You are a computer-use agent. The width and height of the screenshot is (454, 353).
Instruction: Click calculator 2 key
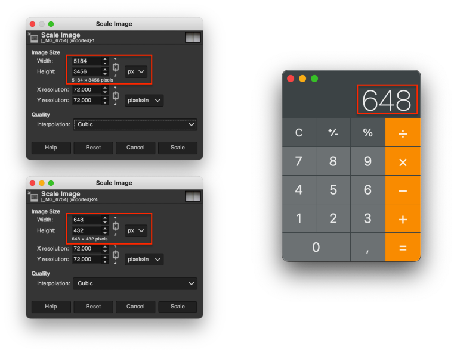pos(333,218)
